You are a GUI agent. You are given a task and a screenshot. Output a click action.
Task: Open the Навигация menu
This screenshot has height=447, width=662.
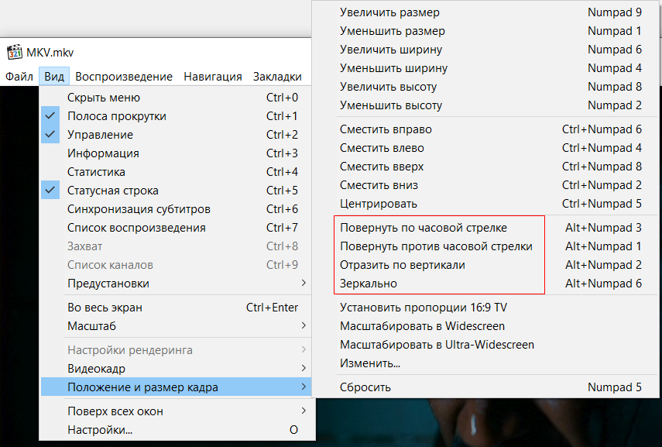(213, 77)
